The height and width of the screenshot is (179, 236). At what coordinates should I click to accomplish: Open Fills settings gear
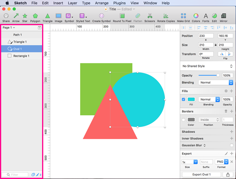tap(226, 91)
